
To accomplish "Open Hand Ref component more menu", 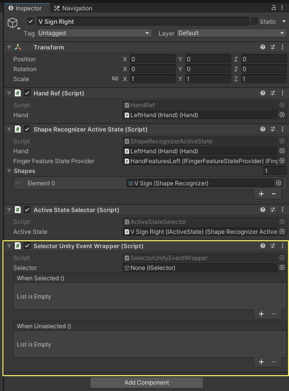I will (283, 93).
